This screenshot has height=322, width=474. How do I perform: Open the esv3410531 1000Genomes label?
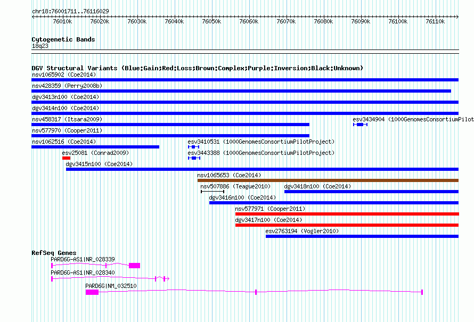(261, 142)
